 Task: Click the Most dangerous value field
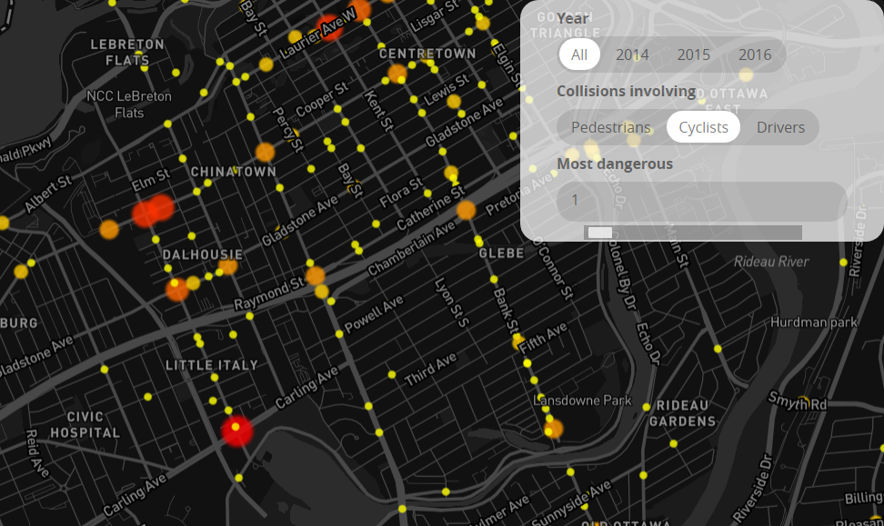pos(701,201)
